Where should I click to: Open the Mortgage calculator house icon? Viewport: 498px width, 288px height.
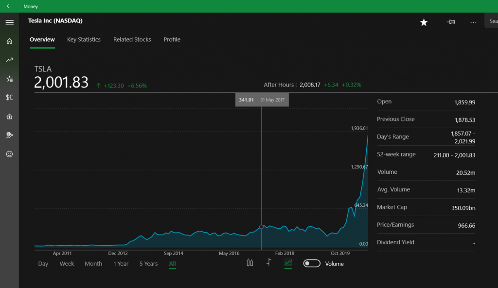pyautogui.click(x=10, y=117)
